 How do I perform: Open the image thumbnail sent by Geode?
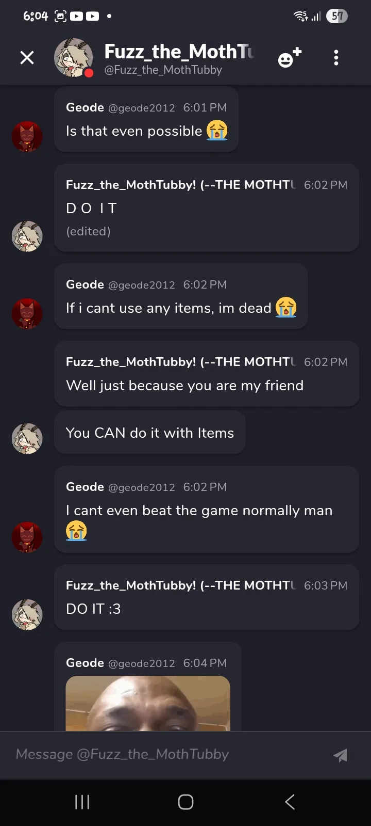coord(148,703)
